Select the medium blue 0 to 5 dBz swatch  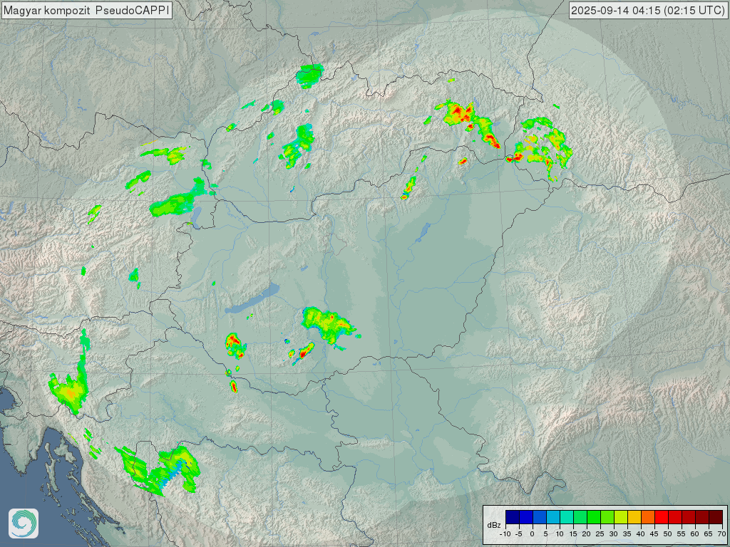(x=540, y=517)
